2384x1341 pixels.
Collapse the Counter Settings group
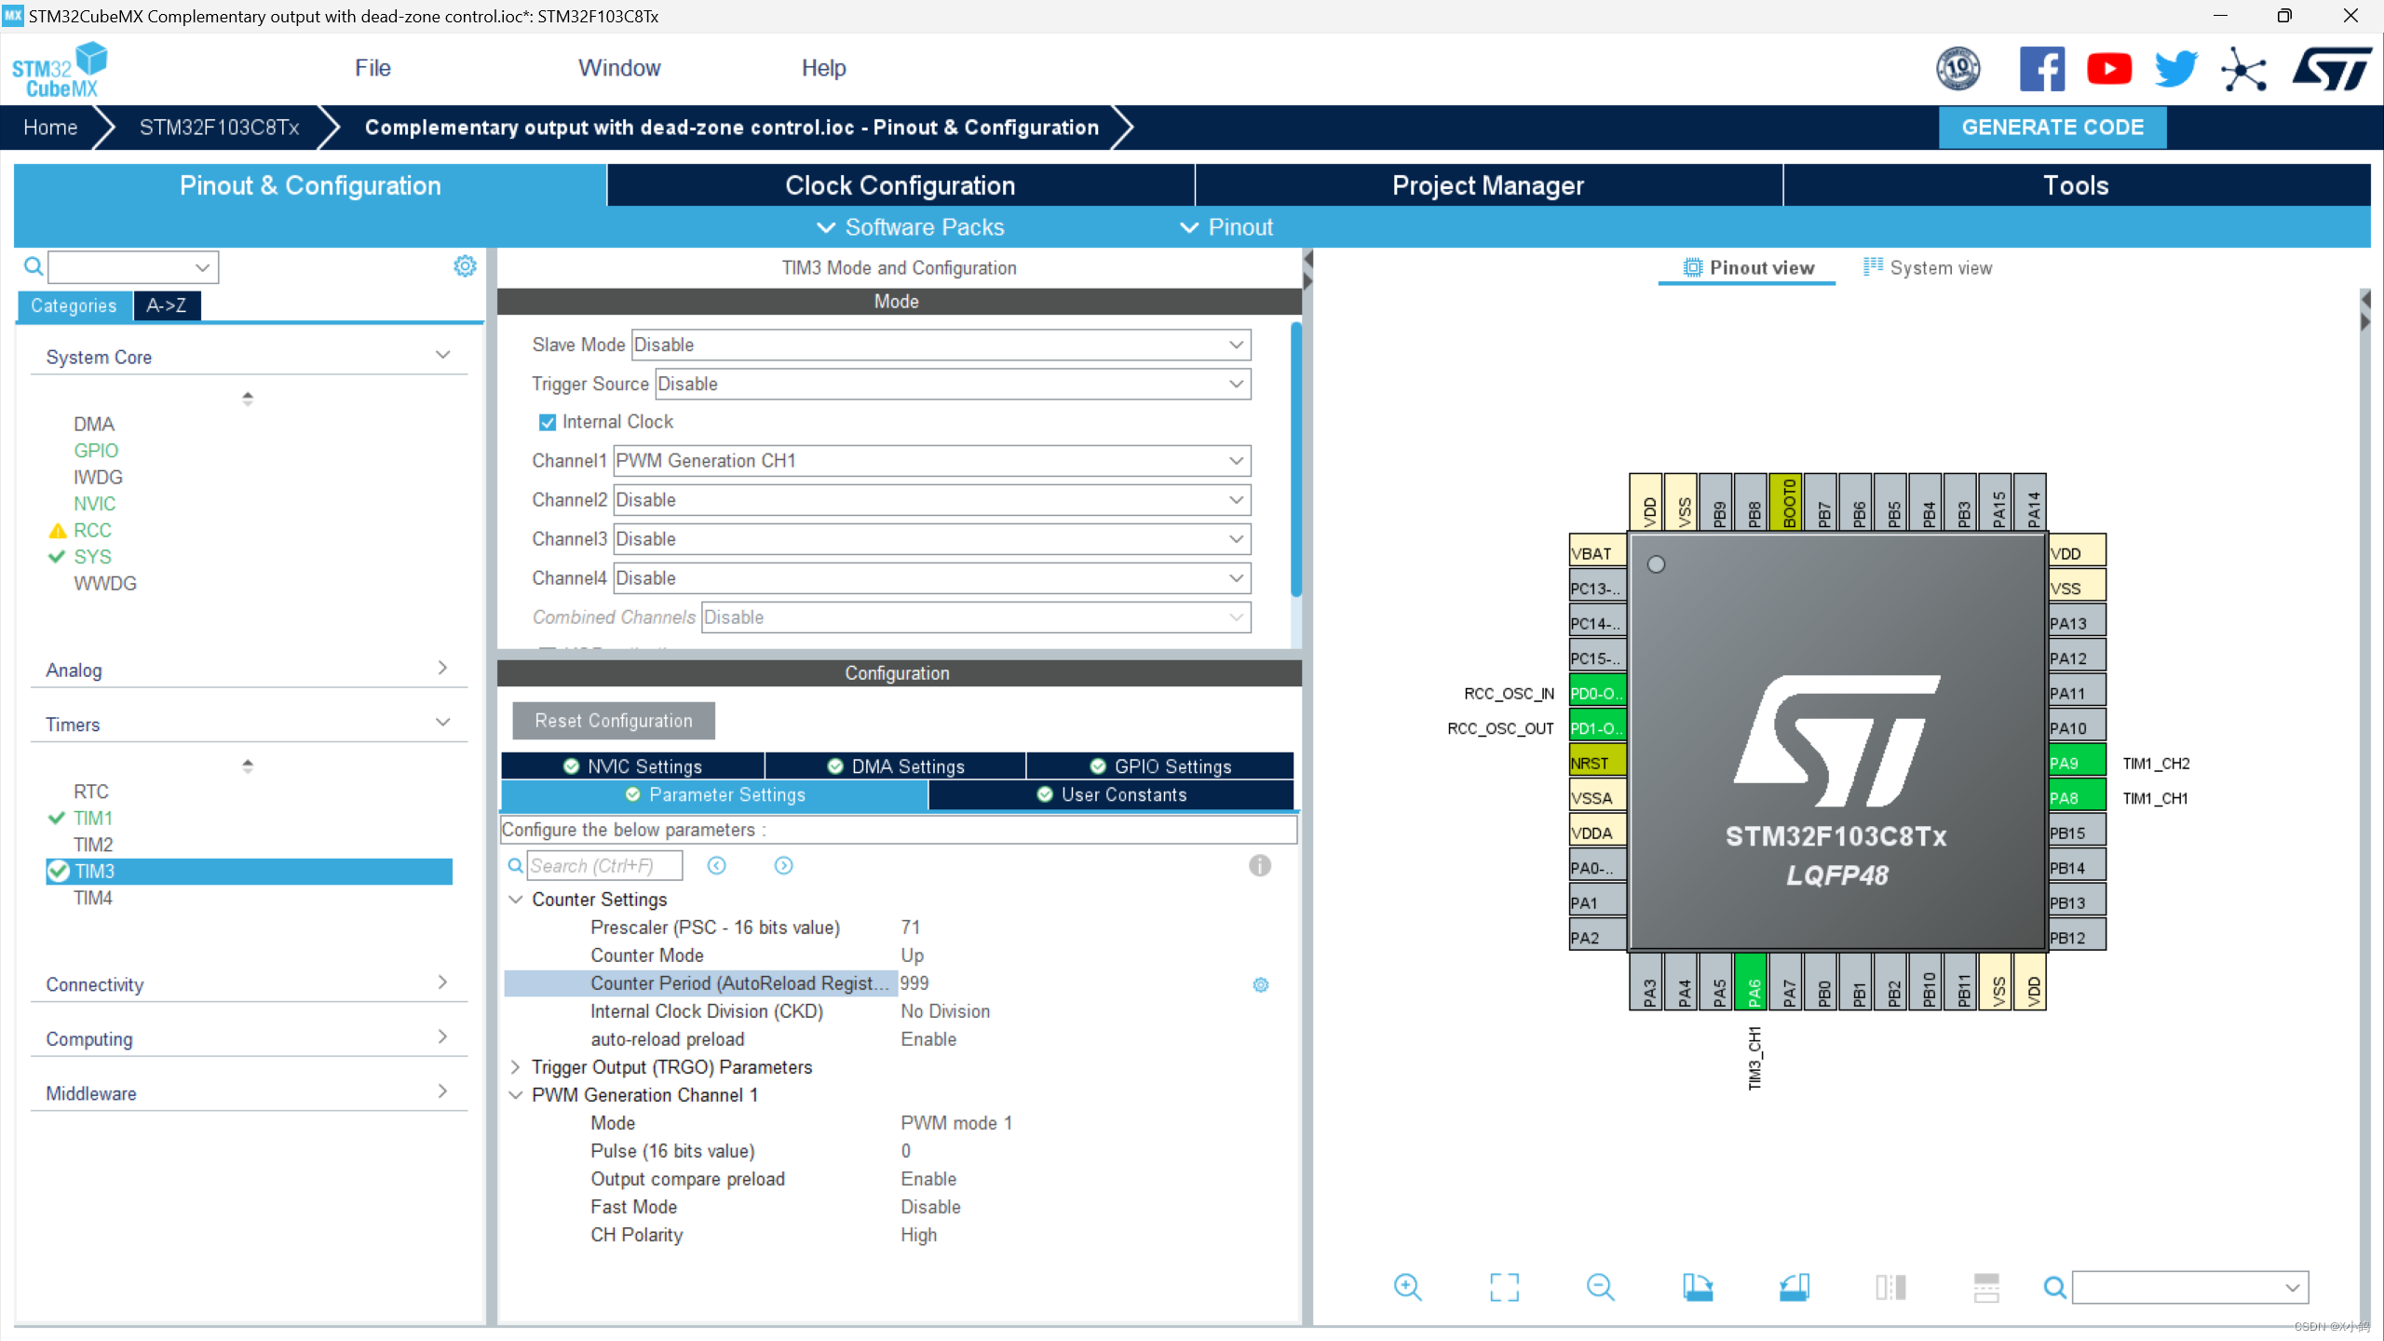(515, 900)
